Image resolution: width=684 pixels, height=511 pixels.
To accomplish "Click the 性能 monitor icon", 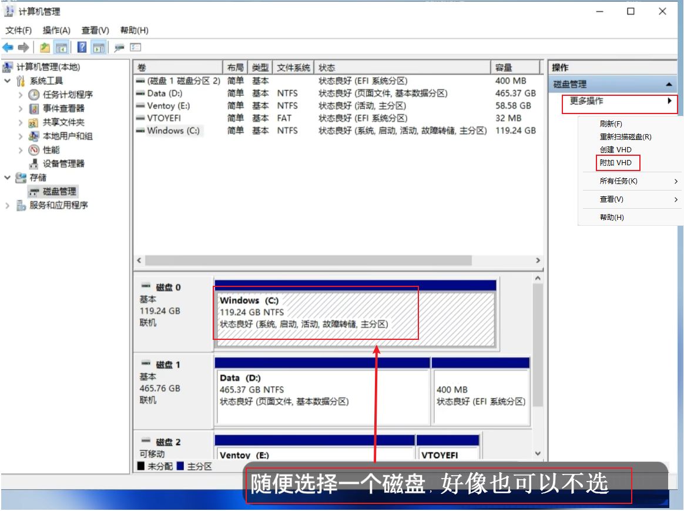I will point(34,150).
